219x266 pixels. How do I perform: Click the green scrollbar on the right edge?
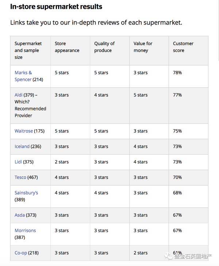point(219,31)
